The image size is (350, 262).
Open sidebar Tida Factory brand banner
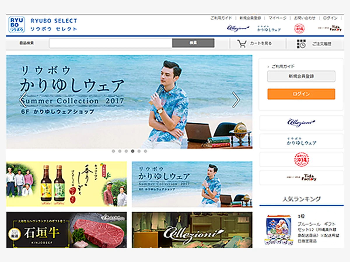point(301,178)
